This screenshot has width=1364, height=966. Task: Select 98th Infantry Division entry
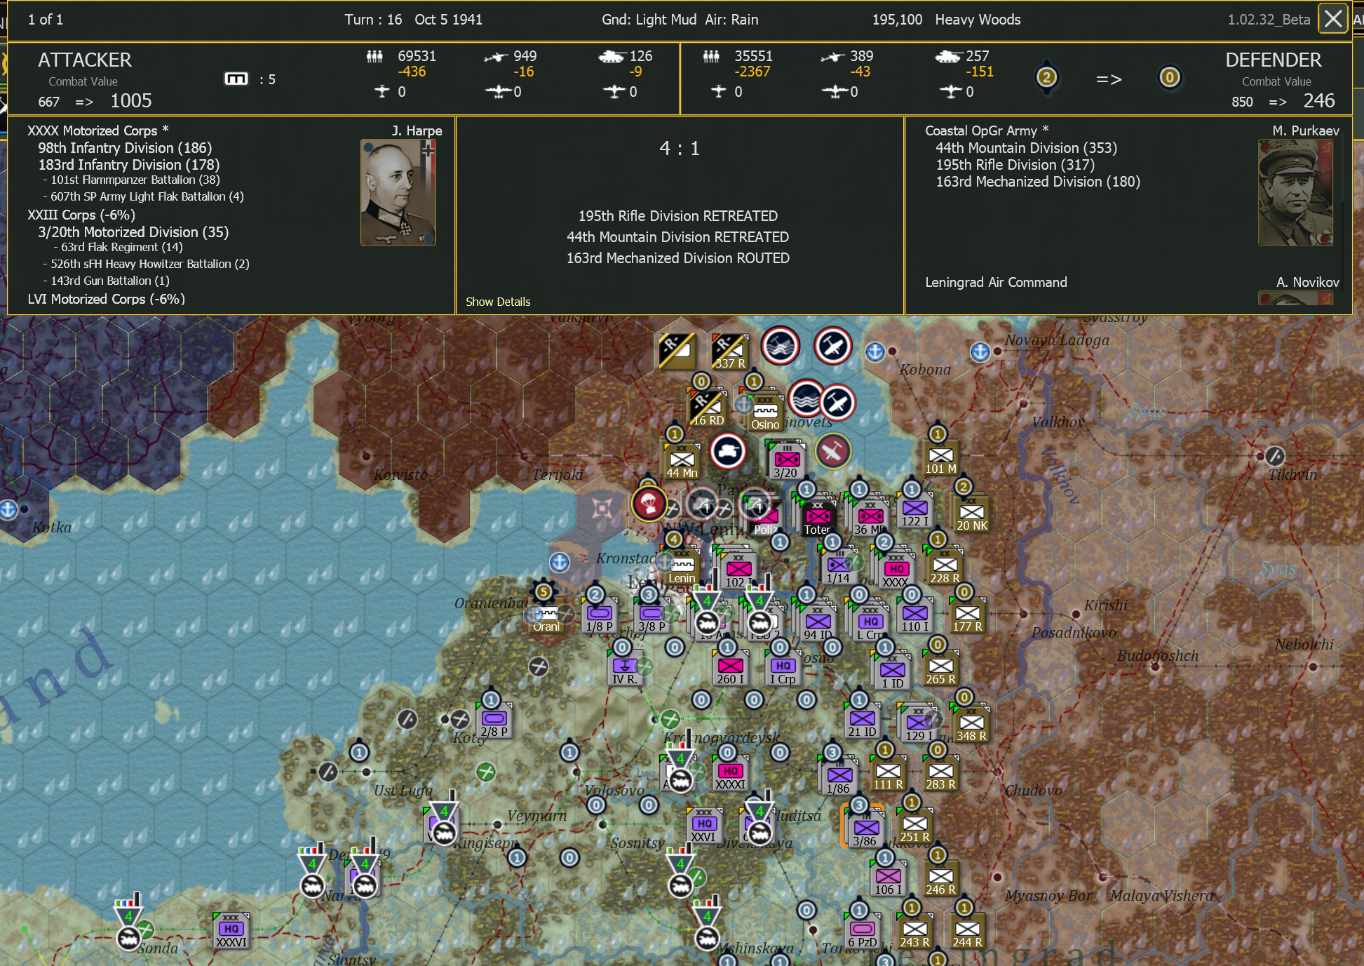point(125,148)
